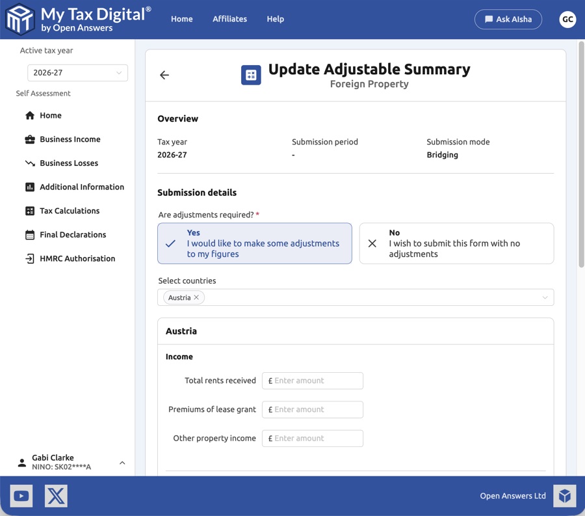This screenshot has width=585, height=516.
Task: Click the vertical page scrollbar
Action: coord(581,156)
